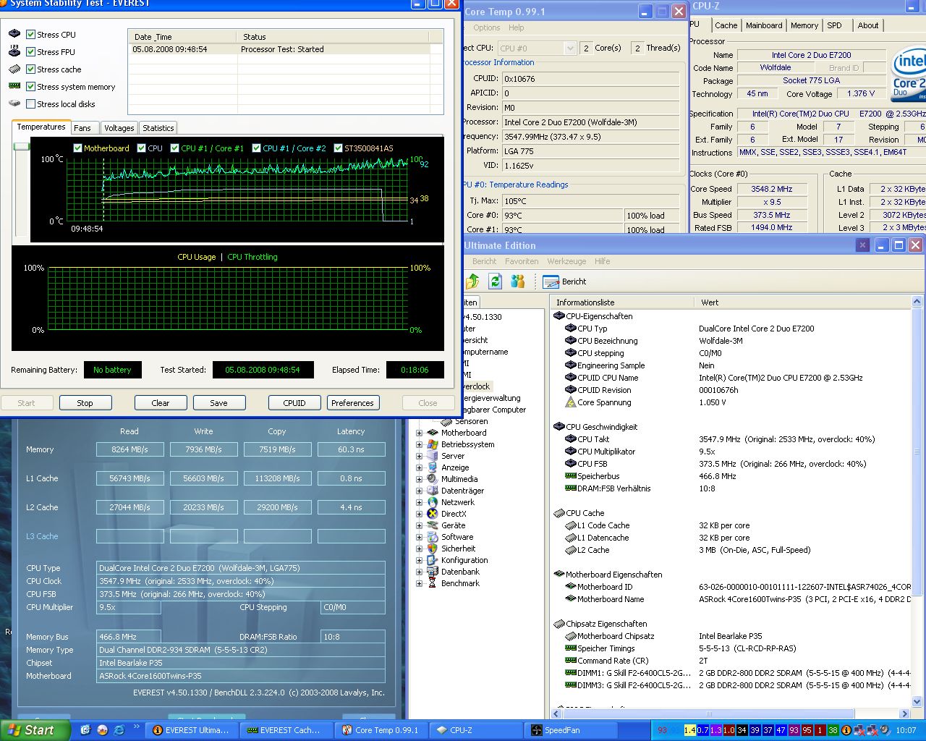Toggle the Motherboard temperature graph checkbox
Screen dimensions: 926x741
(x=78, y=148)
